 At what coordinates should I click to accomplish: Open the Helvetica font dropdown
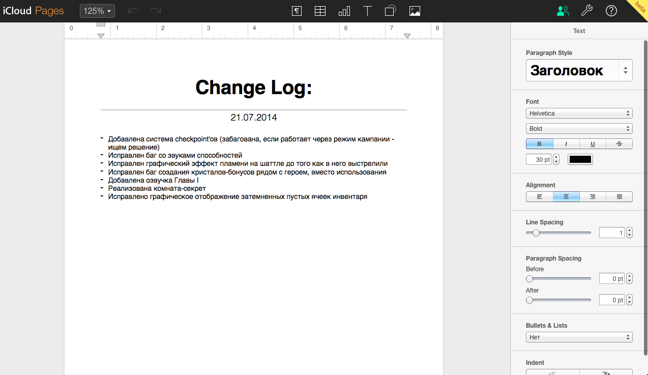click(579, 113)
